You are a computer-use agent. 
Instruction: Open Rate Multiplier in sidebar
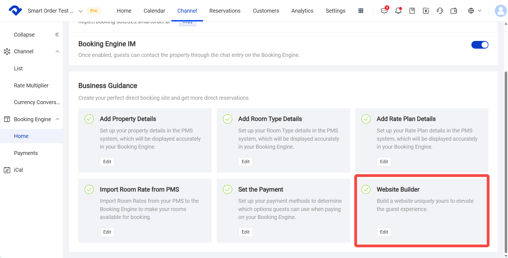point(31,85)
